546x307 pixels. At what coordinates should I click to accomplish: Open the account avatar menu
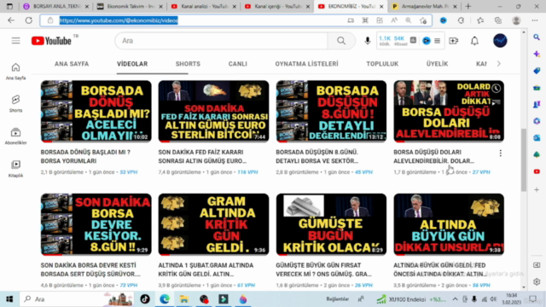tap(500, 41)
